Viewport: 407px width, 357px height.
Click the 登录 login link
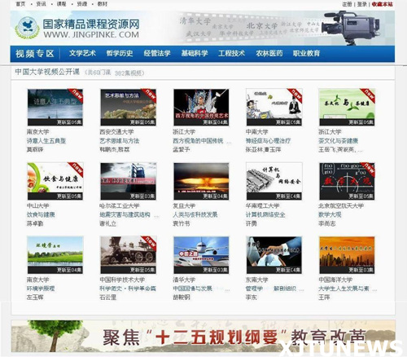click(362, 4)
